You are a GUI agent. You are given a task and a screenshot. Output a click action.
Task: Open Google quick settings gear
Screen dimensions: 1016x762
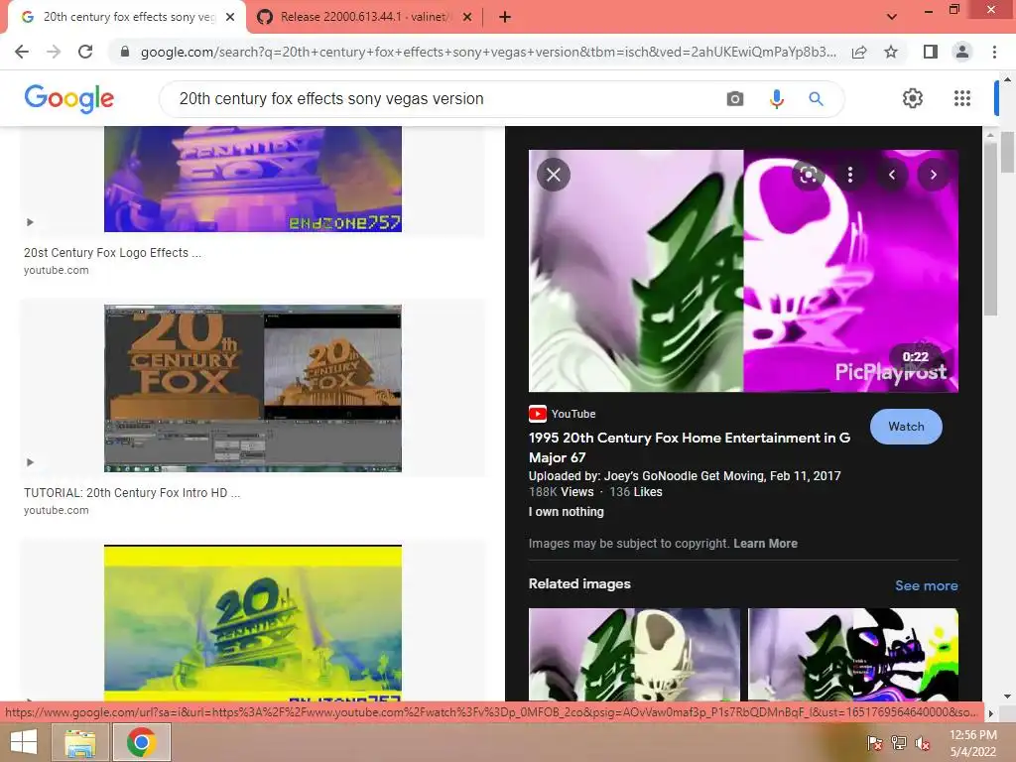pyautogui.click(x=913, y=98)
